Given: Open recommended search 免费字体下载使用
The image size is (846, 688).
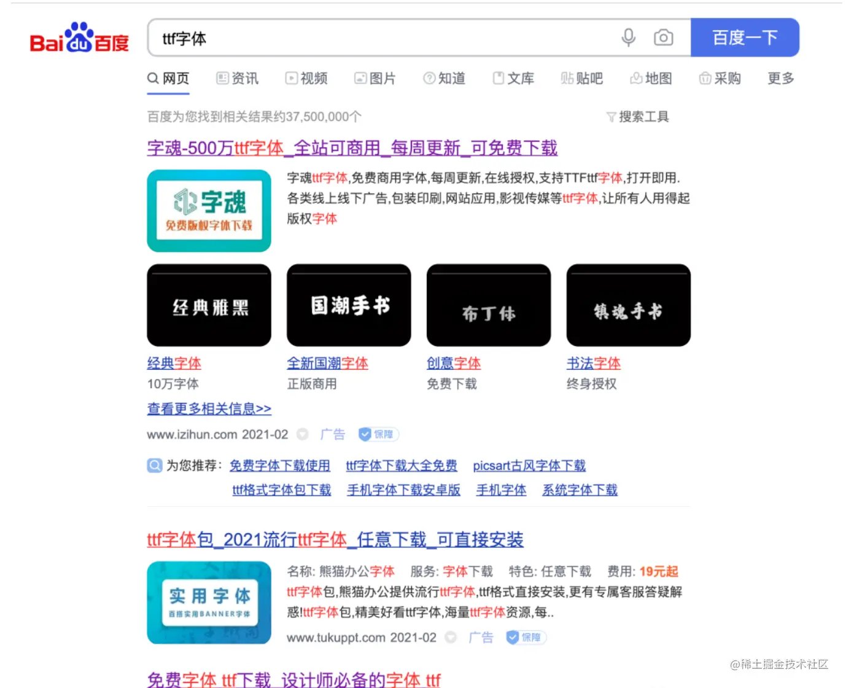Looking at the screenshot, I should tap(280, 466).
